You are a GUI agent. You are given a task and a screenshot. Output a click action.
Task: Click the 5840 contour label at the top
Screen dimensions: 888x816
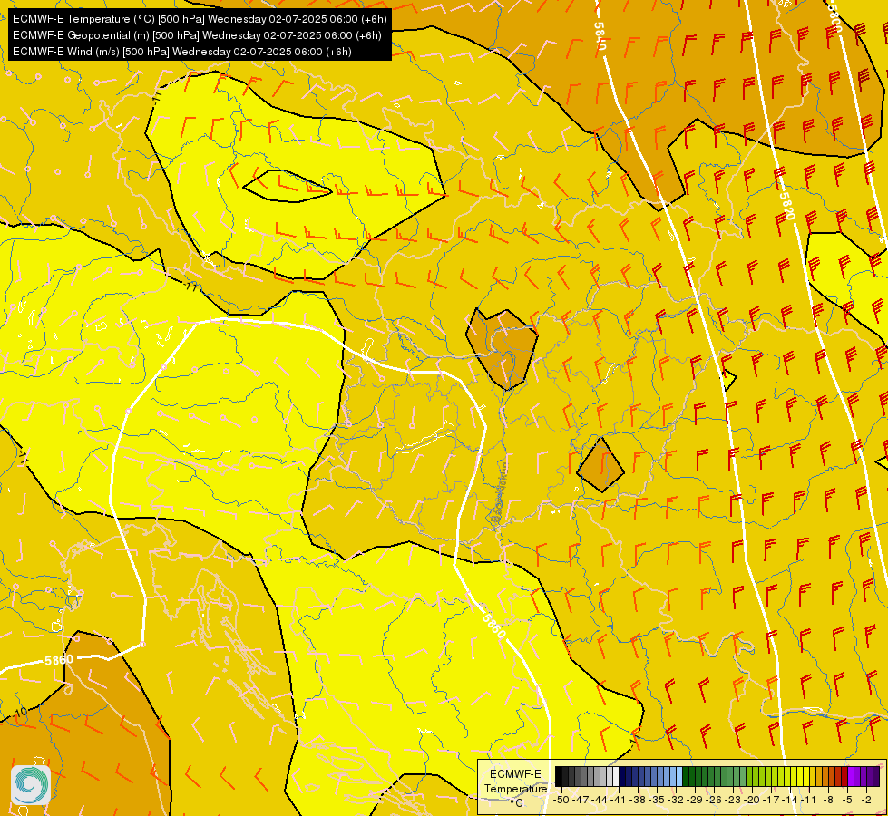click(x=600, y=35)
